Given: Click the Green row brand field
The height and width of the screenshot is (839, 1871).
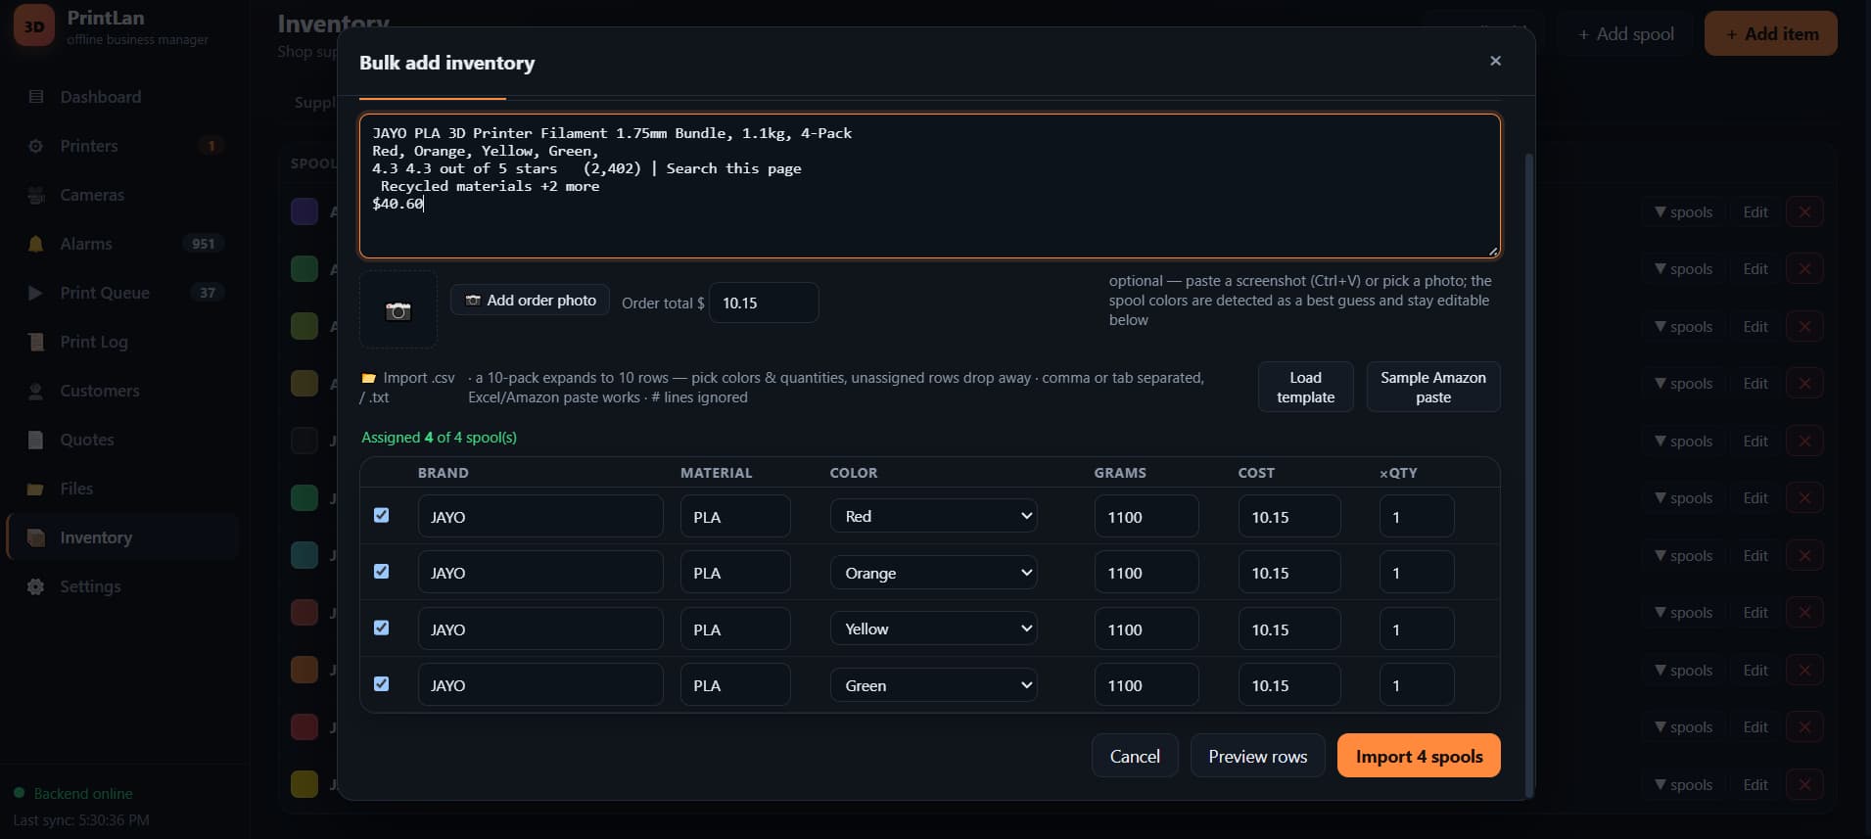Looking at the screenshot, I should 540,685.
